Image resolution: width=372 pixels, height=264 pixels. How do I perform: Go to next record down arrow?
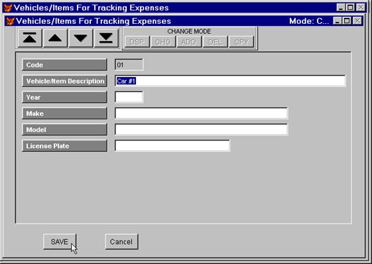pyautogui.click(x=80, y=38)
